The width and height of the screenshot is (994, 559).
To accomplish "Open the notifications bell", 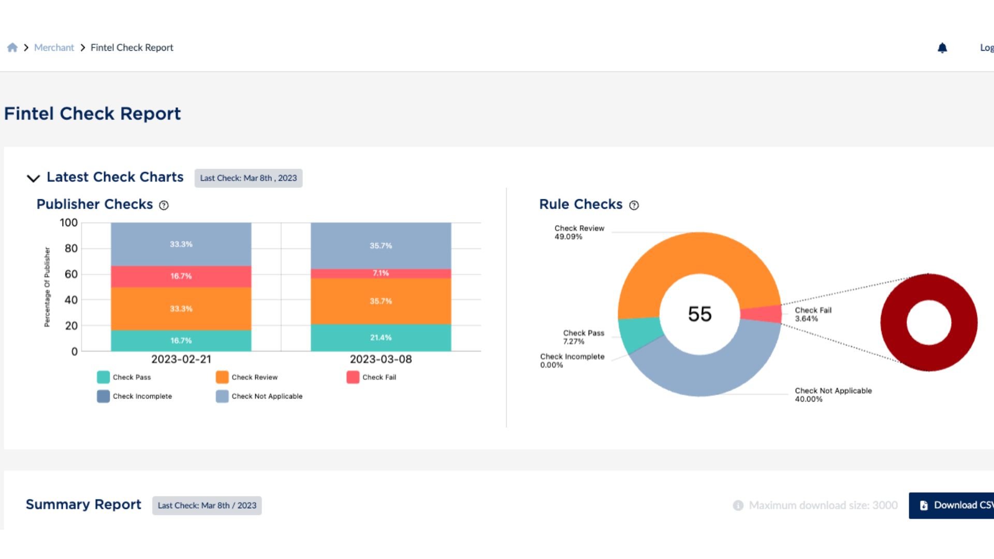I will click(x=942, y=48).
